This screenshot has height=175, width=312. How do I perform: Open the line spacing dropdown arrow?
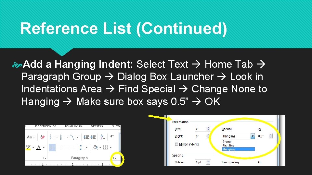tap(86, 148)
